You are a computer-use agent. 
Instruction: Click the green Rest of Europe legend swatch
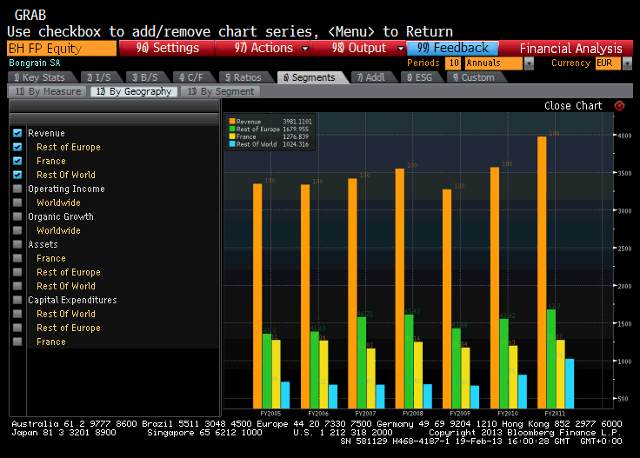pos(232,129)
